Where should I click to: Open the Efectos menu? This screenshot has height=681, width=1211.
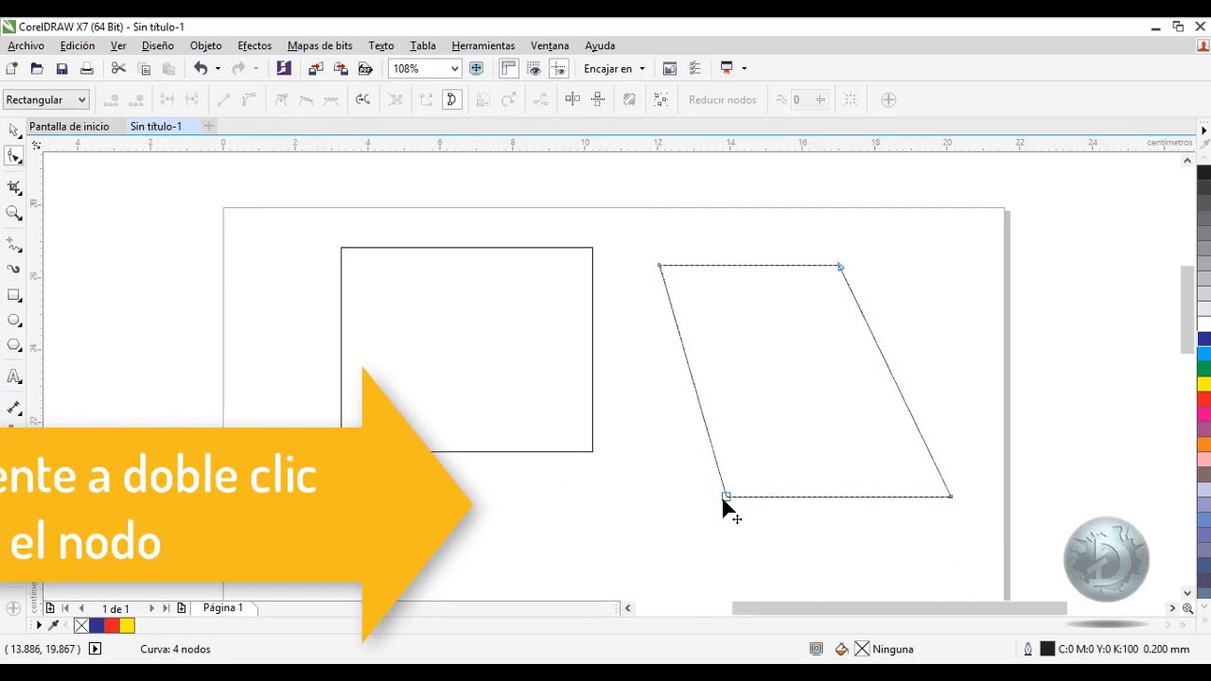tap(254, 45)
